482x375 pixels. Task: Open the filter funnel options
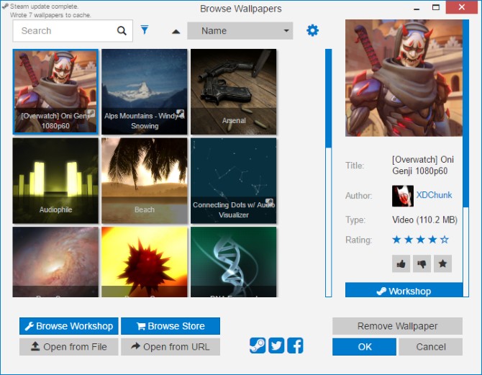tap(145, 30)
